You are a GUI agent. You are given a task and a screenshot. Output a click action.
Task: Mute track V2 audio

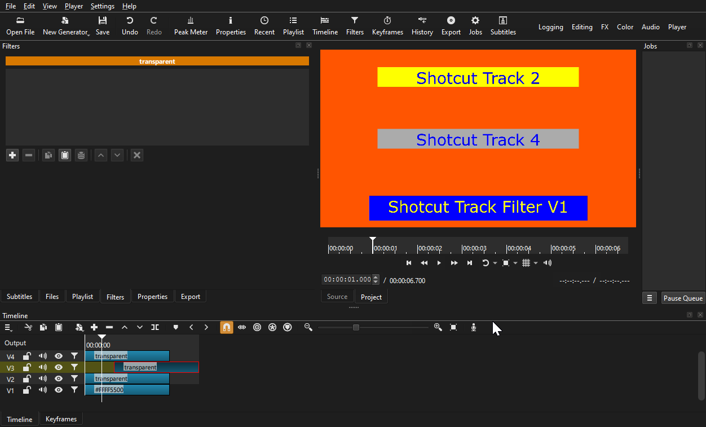click(x=43, y=378)
